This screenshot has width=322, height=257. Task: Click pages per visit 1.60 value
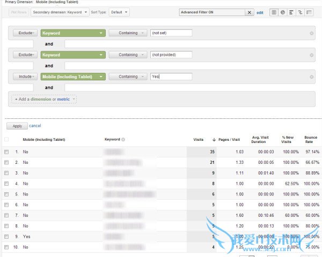239,215
